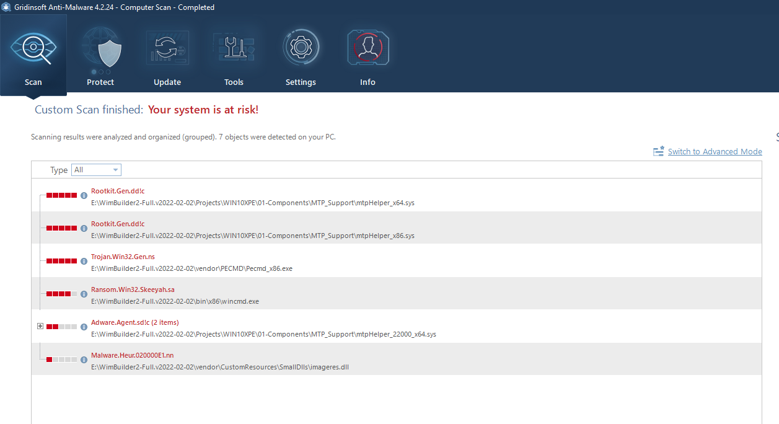The width and height of the screenshot is (779, 424).
Task: Open the Update refresh icon
Action: [167, 48]
